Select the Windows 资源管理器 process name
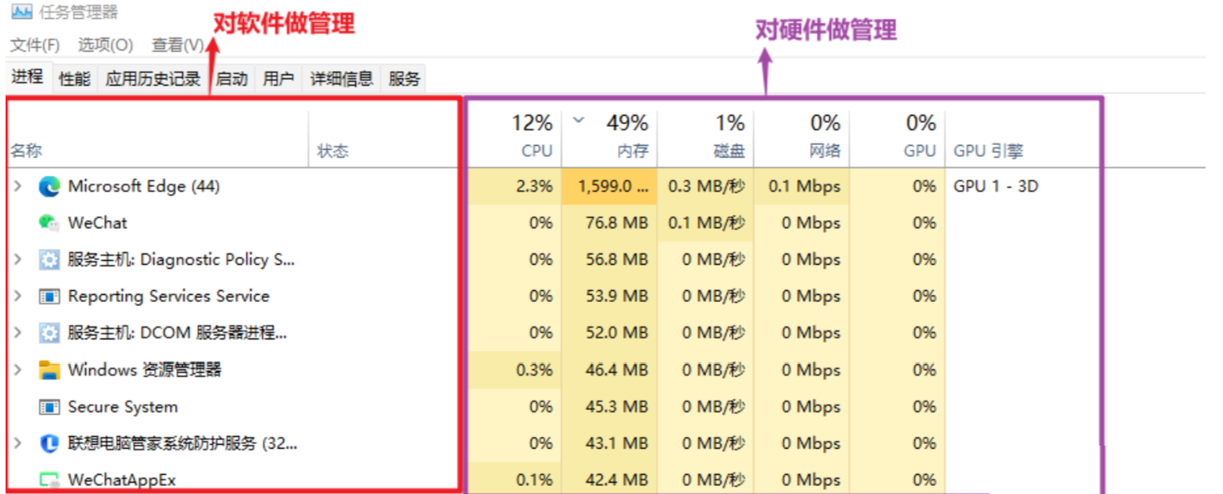Screen dimensions: 1223x494 click(x=145, y=370)
